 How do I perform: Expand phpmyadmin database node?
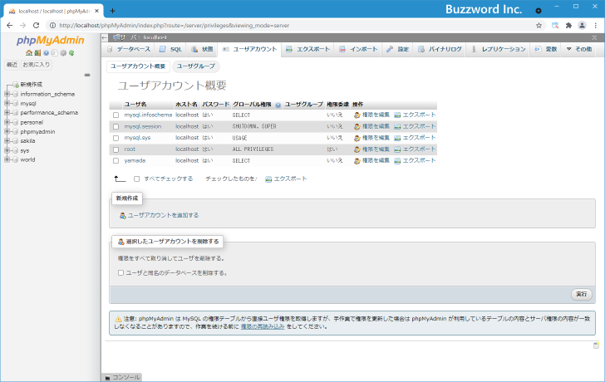(7, 131)
